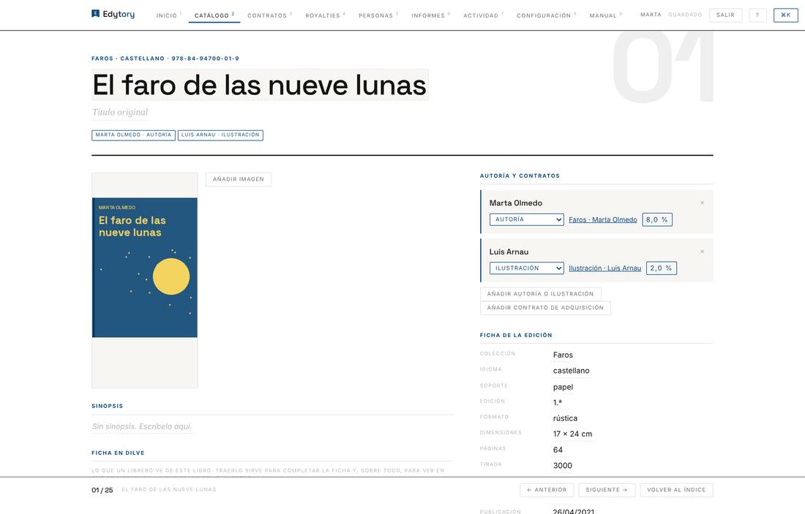Image resolution: width=805 pixels, height=514 pixels.
Task: Open the ⌘K command palette button
Action: click(x=785, y=15)
